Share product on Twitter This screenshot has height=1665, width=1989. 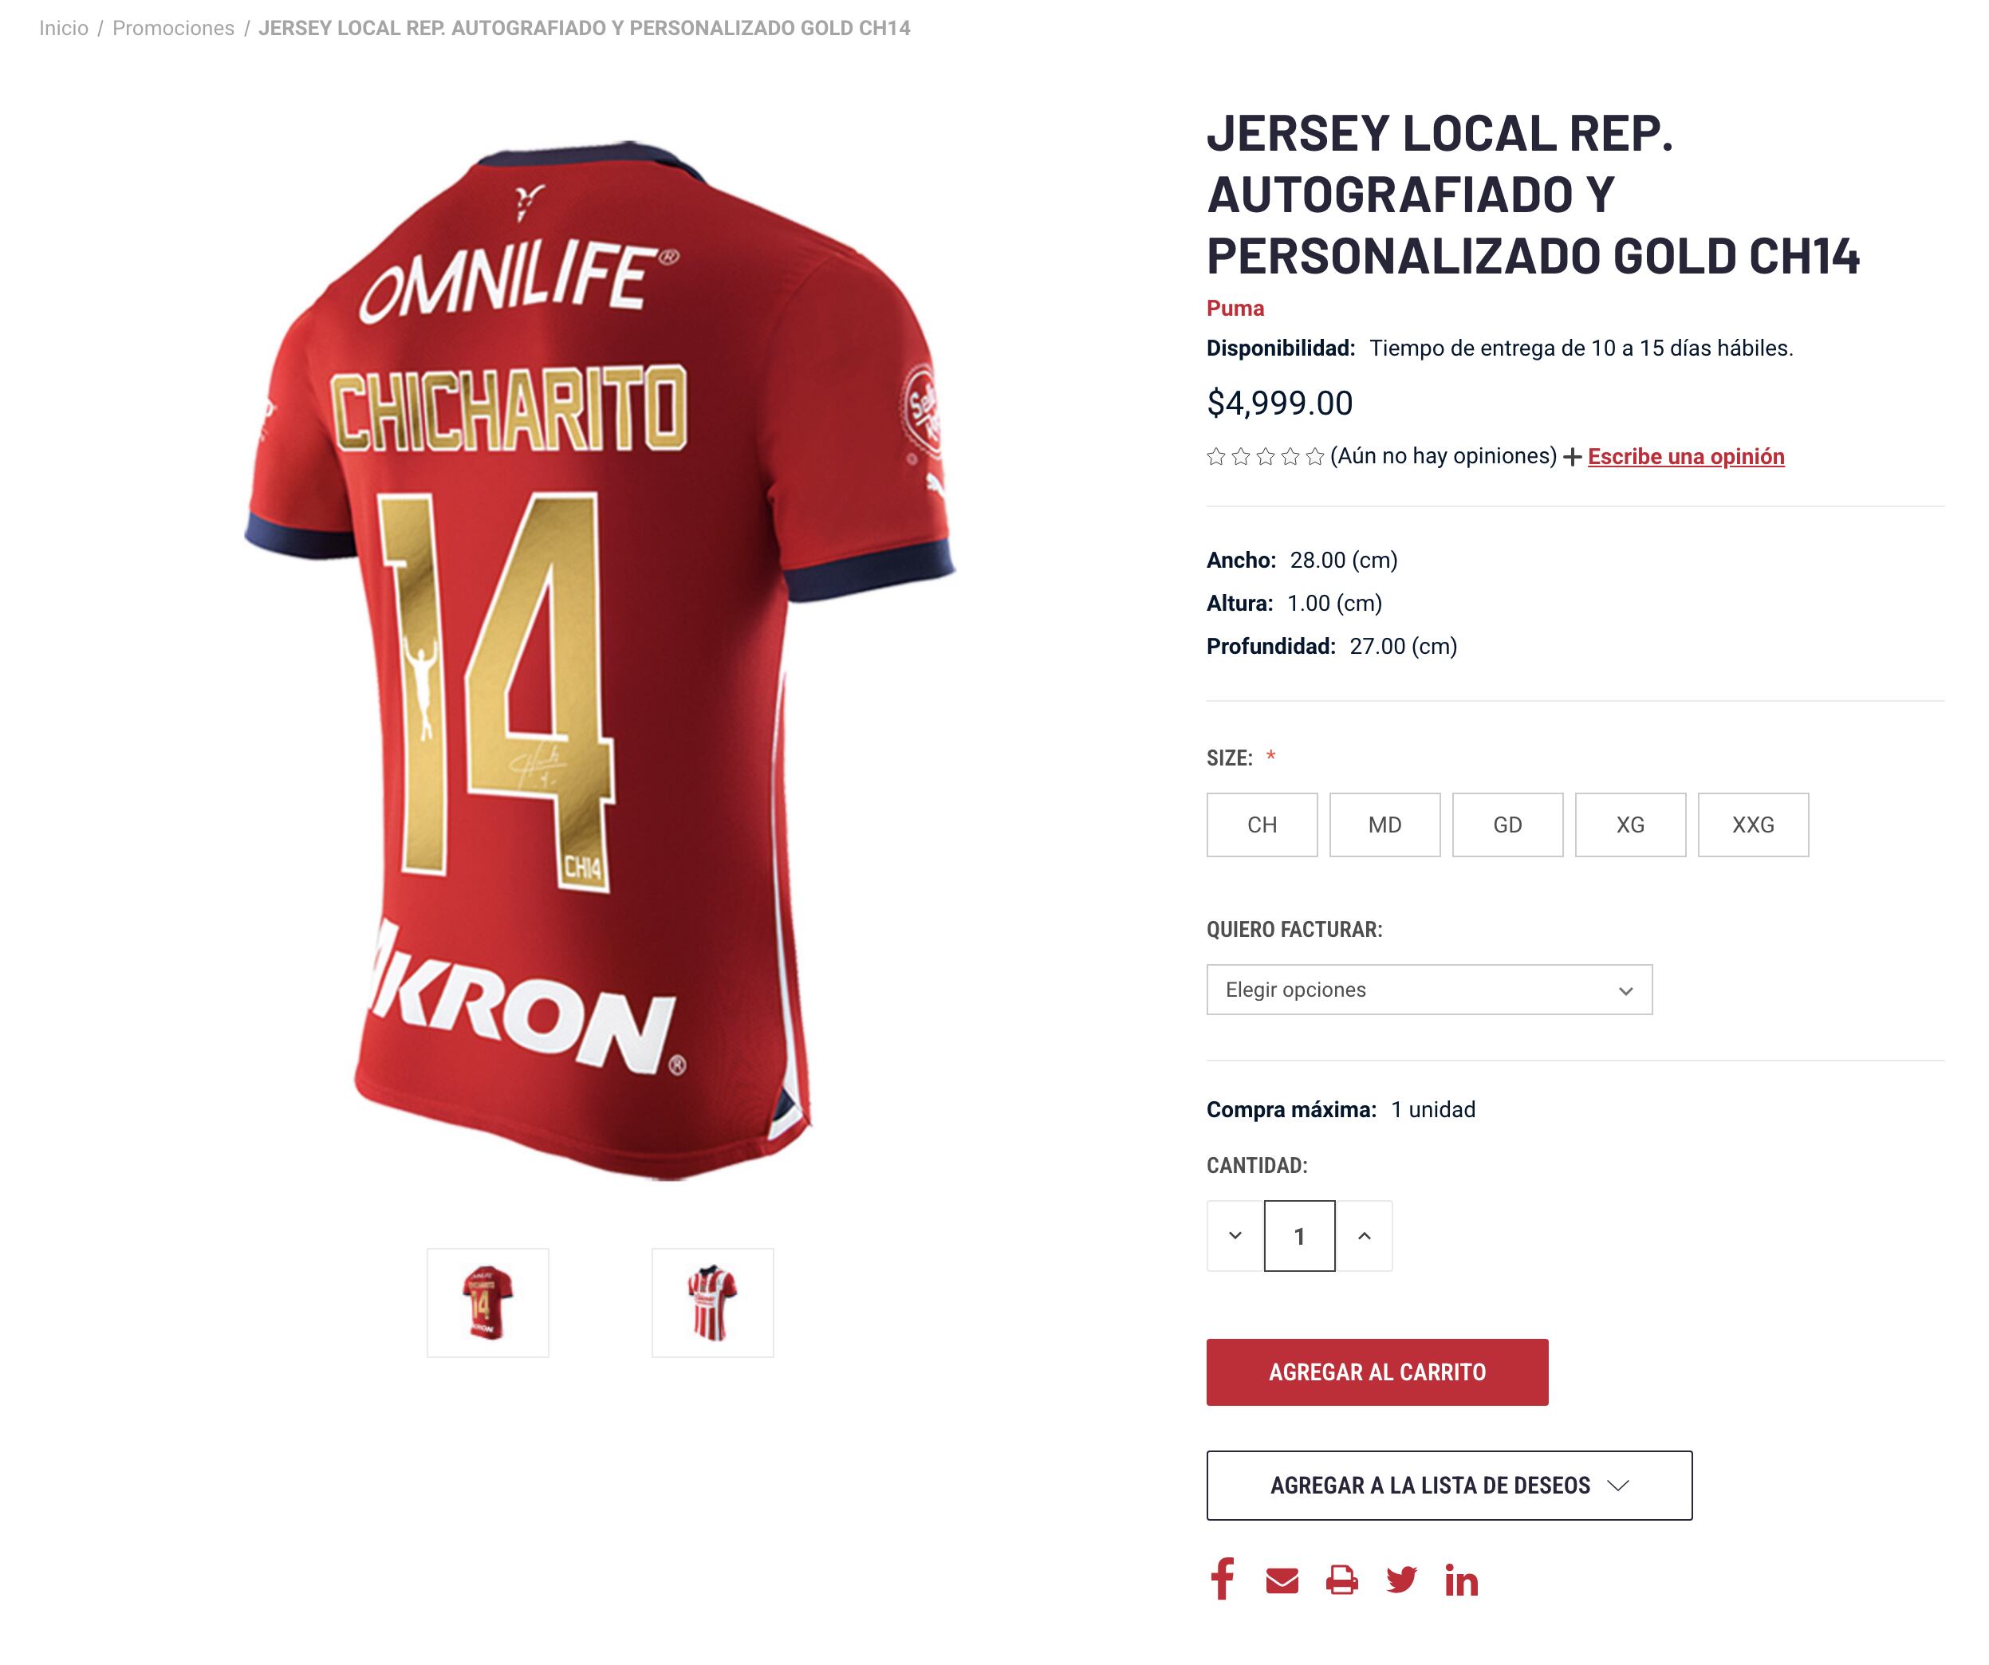click(x=1400, y=1580)
